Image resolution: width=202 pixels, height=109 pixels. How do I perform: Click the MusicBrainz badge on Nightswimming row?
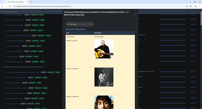[34, 98]
